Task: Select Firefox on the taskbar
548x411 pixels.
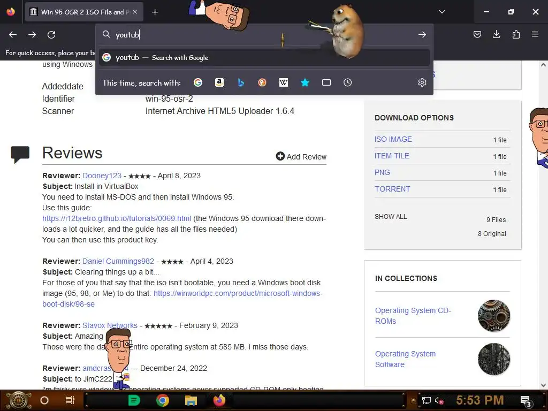Action: (x=219, y=400)
